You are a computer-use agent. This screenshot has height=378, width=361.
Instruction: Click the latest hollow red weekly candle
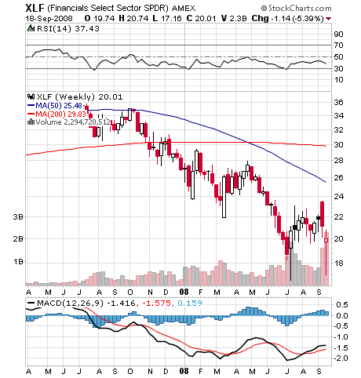pyautogui.click(x=326, y=240)
